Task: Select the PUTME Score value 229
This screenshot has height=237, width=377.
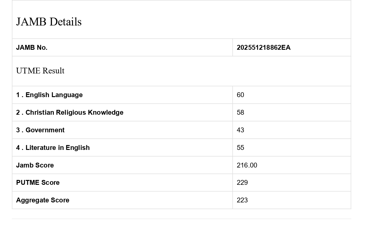Action: [242, 183]
